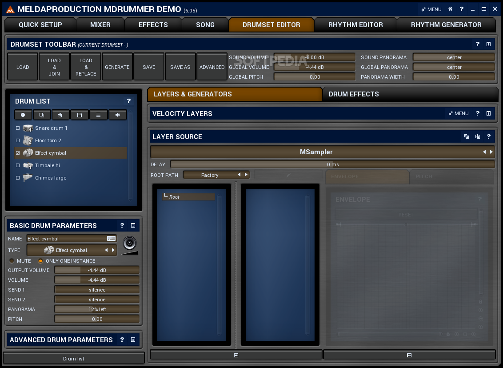Copy layer source settings icon
The height and width of the screenshot is (368, 503).
467,136
